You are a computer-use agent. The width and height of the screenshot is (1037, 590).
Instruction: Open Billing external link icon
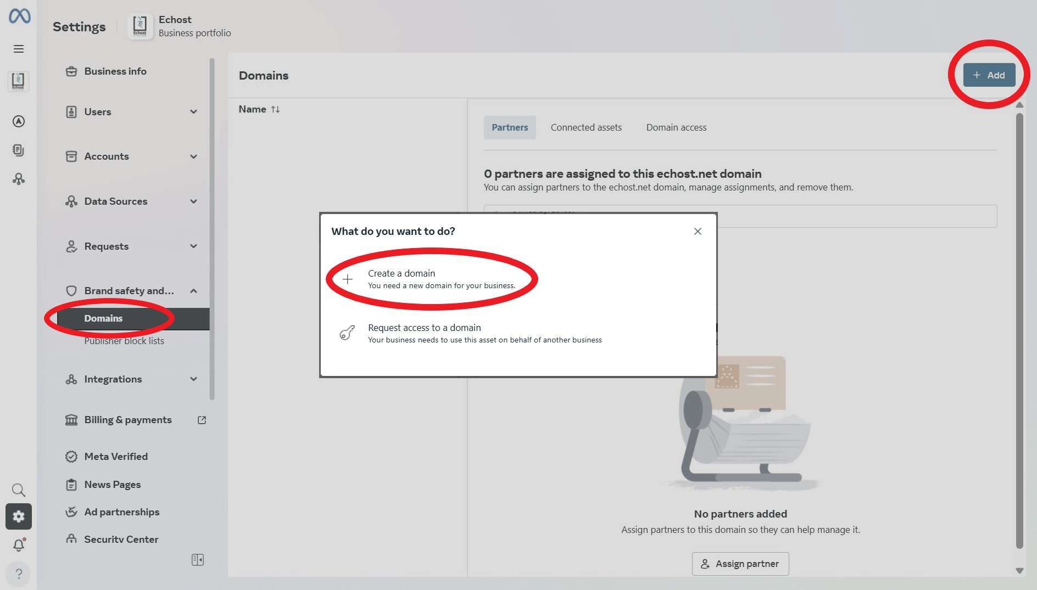pos(202,420)
